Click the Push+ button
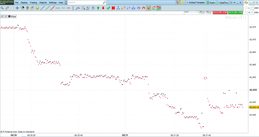 (211, 2)
